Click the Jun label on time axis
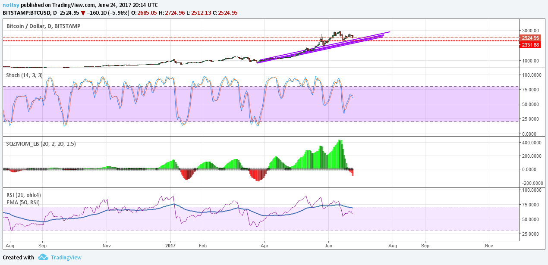548x265 pixels. (x=329, y=245)
